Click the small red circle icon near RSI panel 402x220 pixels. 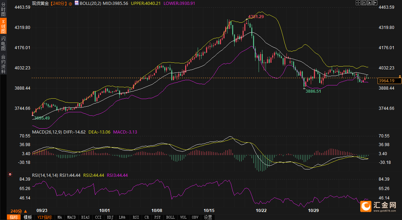[10, 174]
